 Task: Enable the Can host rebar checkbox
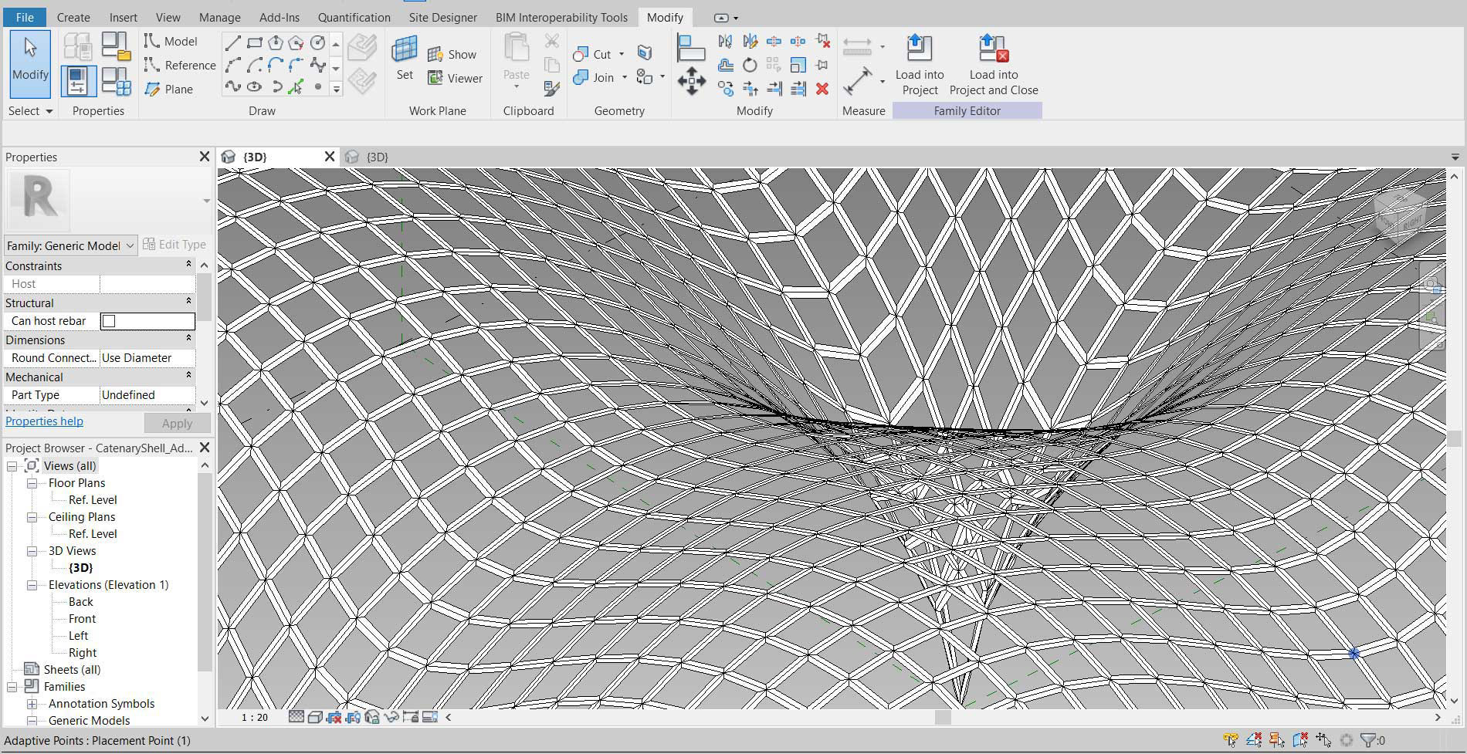pos(109,321)
